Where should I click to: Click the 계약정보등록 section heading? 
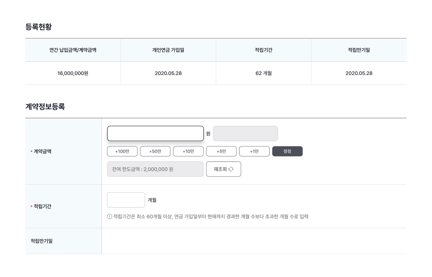(45, 107)
